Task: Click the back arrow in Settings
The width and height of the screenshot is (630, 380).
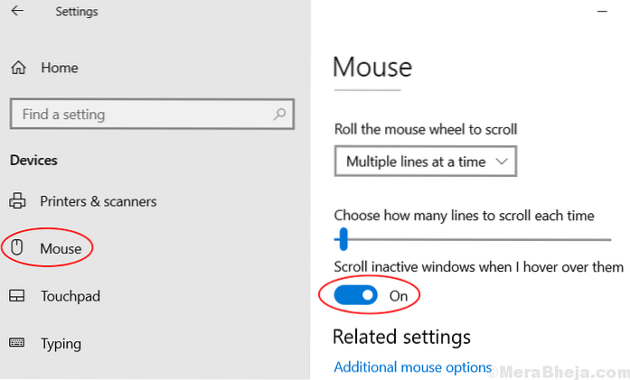Action: pos(17,12)
